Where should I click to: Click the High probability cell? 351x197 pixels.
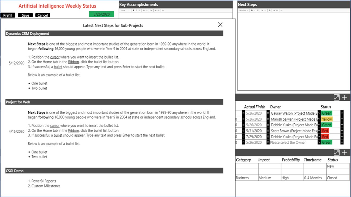pyautogui.click(x=292, y=178)
